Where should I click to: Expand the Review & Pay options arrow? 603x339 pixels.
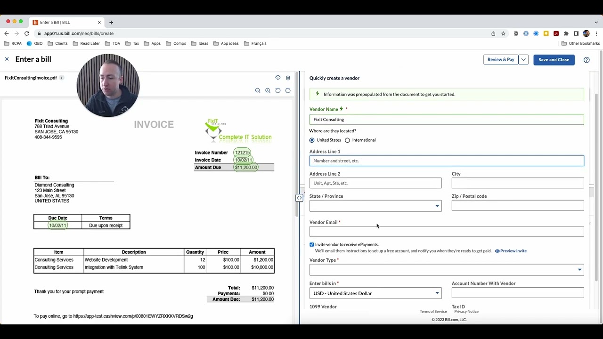click(x=523, y=60)
